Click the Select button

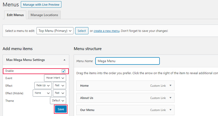pyautogui.click(x=82, y=31)
